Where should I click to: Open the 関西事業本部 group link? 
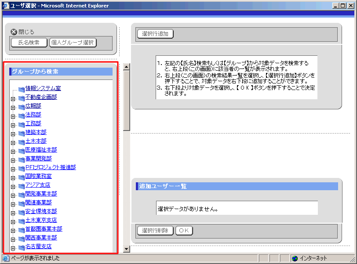[x=41, y=238]
